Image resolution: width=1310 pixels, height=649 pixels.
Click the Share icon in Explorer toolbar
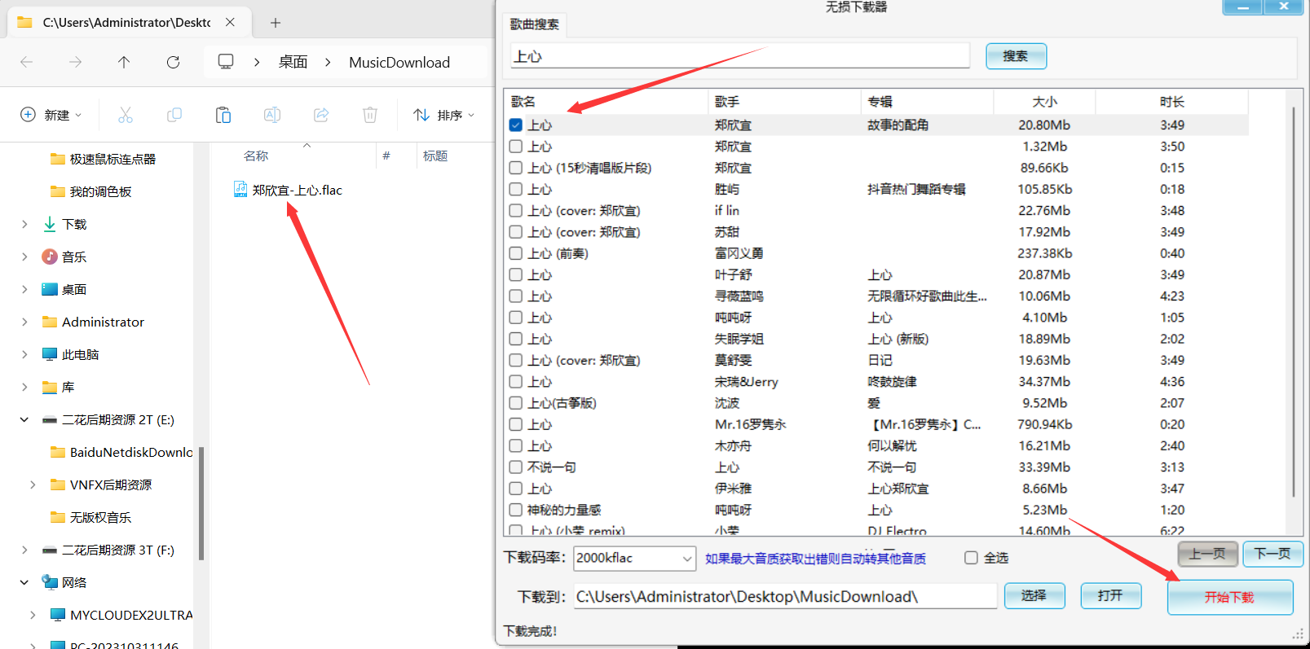click(321, 115)
